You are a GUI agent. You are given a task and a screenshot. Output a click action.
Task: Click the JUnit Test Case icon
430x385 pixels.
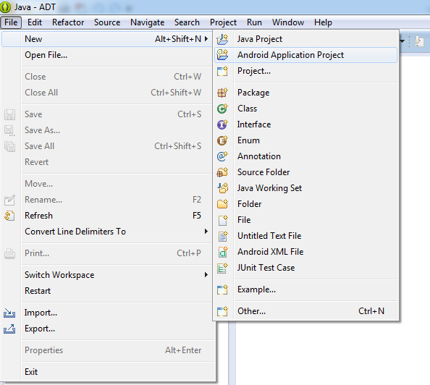click(222, 268)
